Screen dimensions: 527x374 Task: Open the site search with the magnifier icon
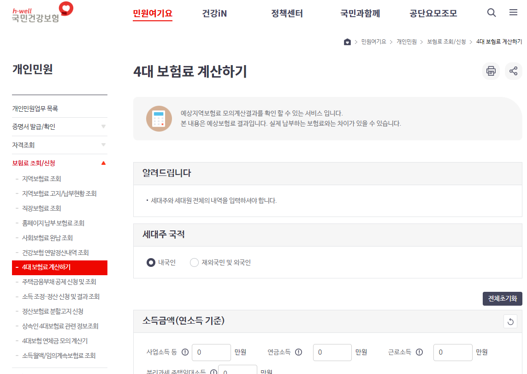[x=491, y=13]
